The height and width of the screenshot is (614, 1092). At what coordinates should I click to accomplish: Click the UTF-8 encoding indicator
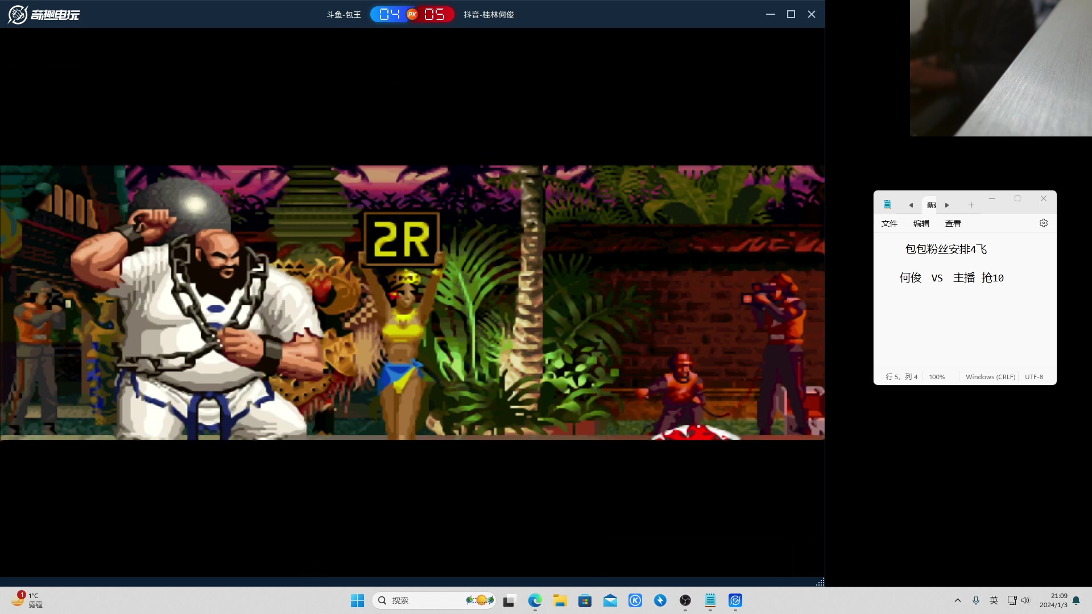pos(1034,377)
